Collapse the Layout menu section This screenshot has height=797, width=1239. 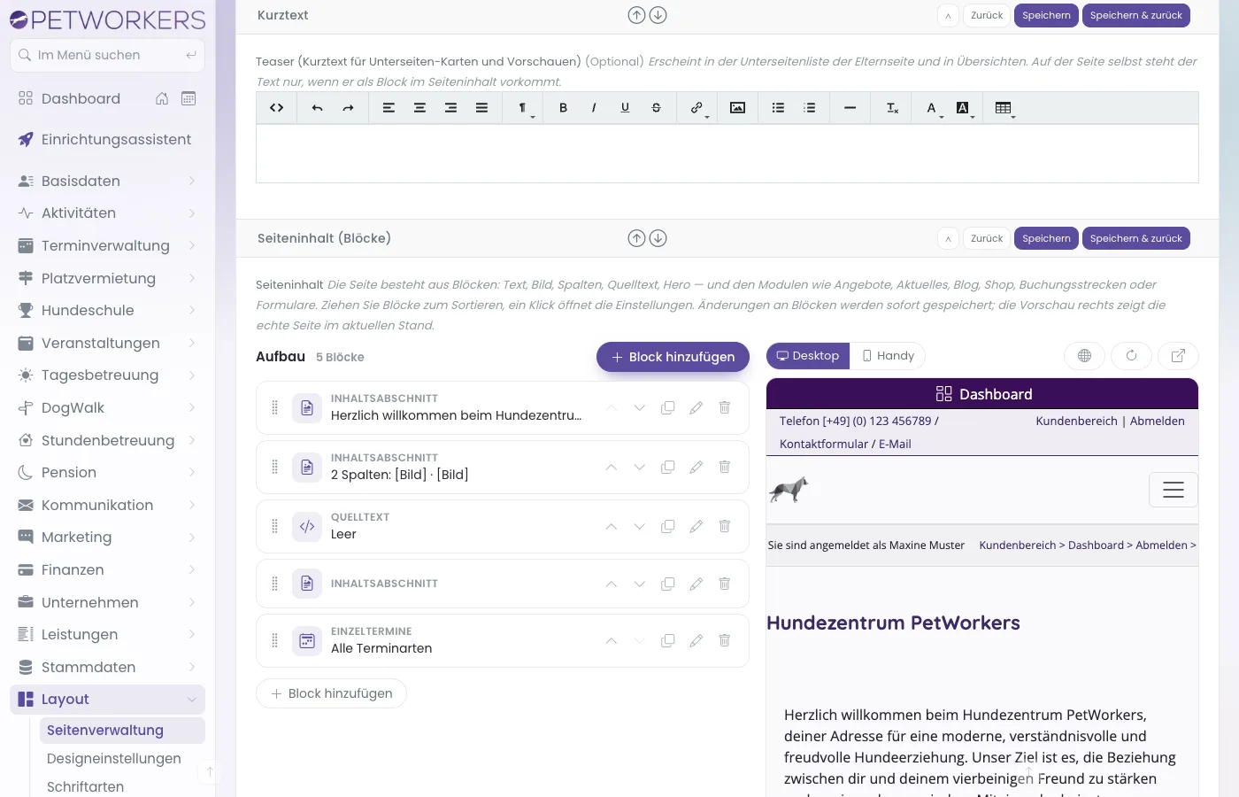(107, 700)
